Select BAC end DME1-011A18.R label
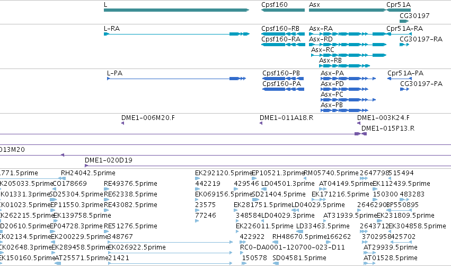The image size is (451, 266). (287, 118)
